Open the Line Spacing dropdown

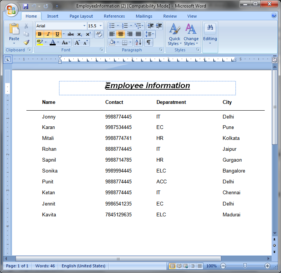150,34
